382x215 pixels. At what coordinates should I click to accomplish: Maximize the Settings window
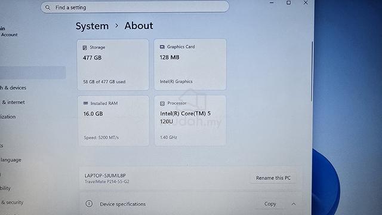(x=288, y=2)
